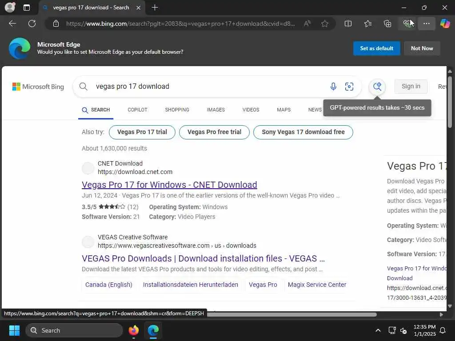Open notifications bell icon
This screenshot has height=341, width=455.
pos(443,330)
